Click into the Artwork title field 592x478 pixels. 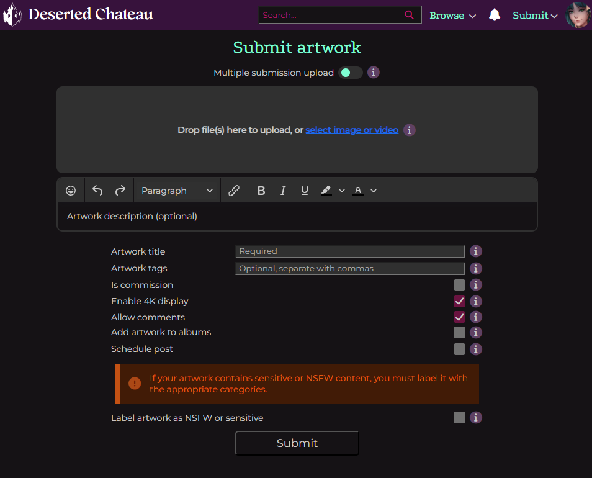tap(350, 251)
